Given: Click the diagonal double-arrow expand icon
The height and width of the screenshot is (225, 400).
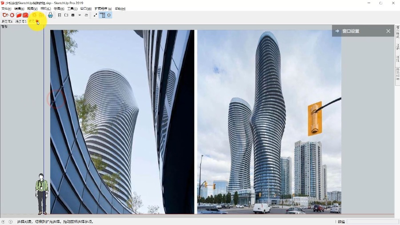Looking at the screenshot, I should click(95, 15).
